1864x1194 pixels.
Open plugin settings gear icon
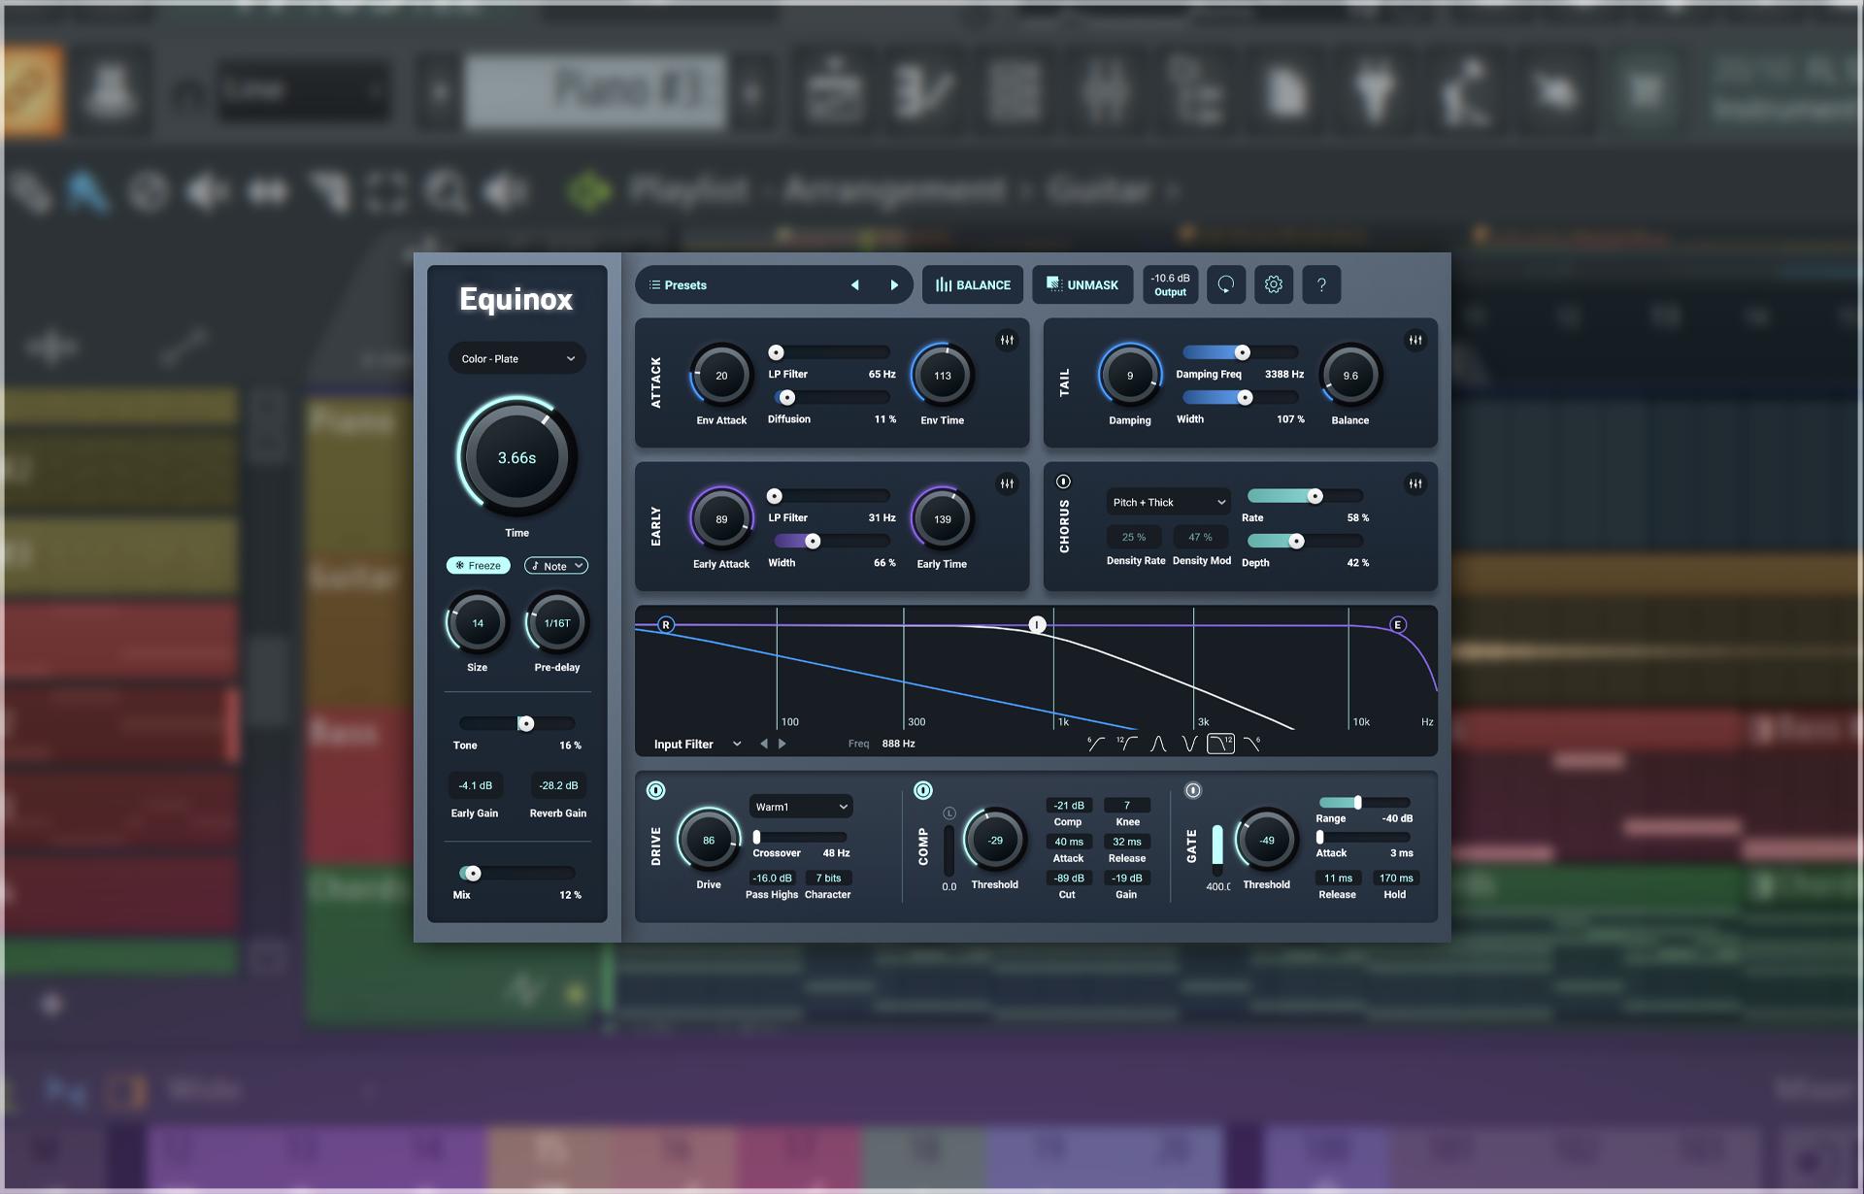point(1274,284)
